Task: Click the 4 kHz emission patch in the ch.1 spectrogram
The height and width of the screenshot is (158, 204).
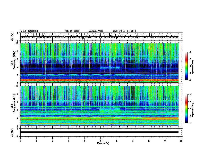Action: click(110, 67)
